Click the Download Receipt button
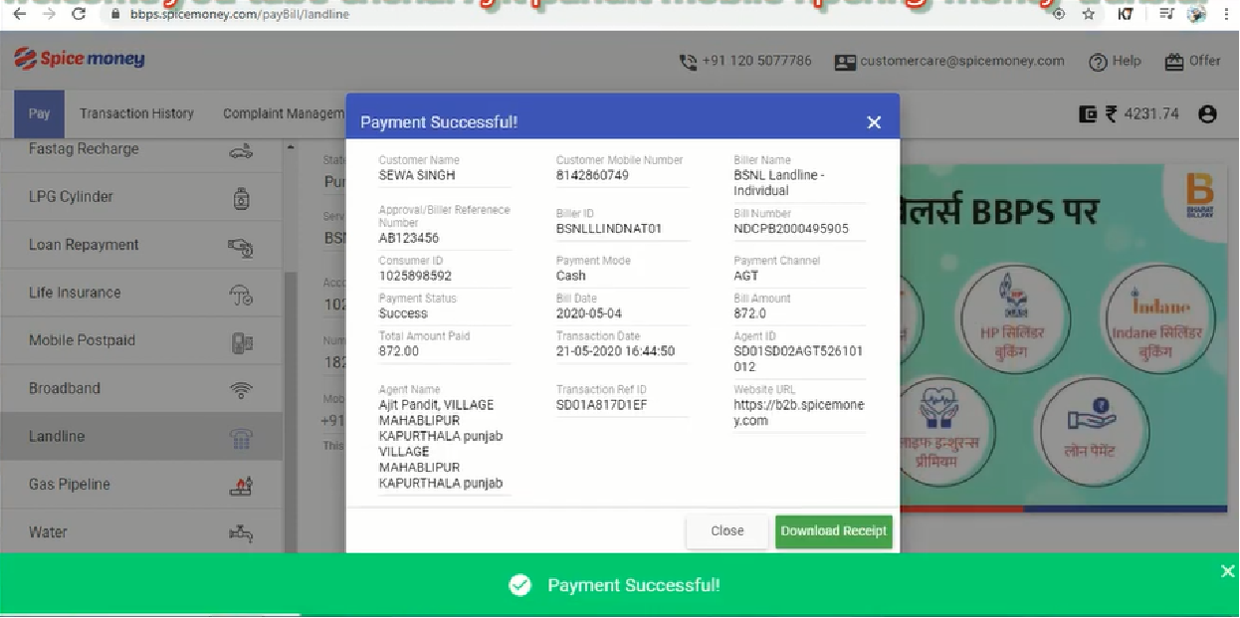 834,530
